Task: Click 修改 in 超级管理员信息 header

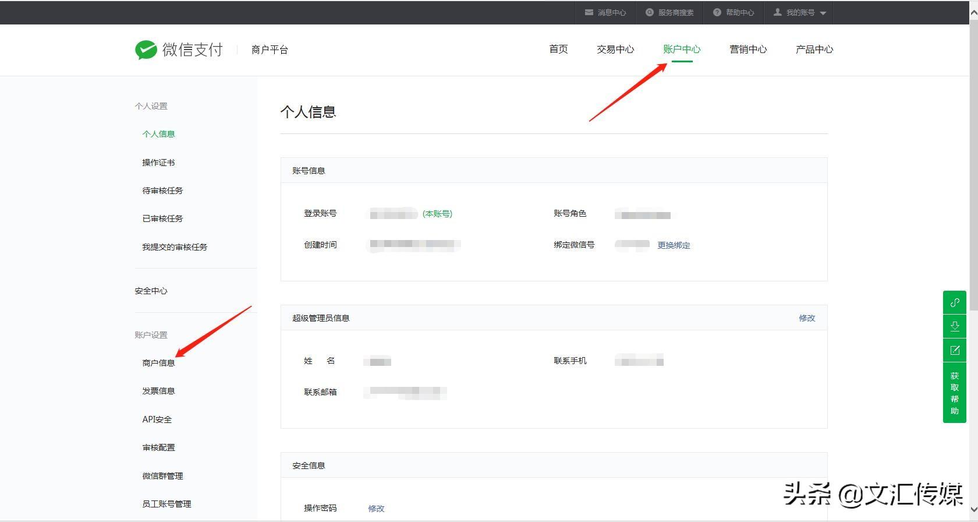Action: [x=807, y=318]
